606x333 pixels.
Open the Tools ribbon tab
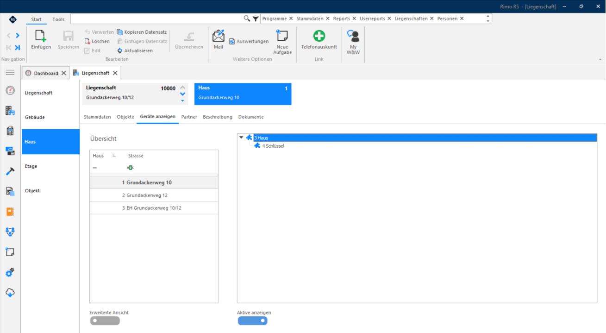click(59, 19)
